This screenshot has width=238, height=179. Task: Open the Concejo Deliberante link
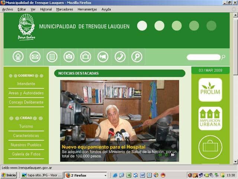[x=26, y=102]
